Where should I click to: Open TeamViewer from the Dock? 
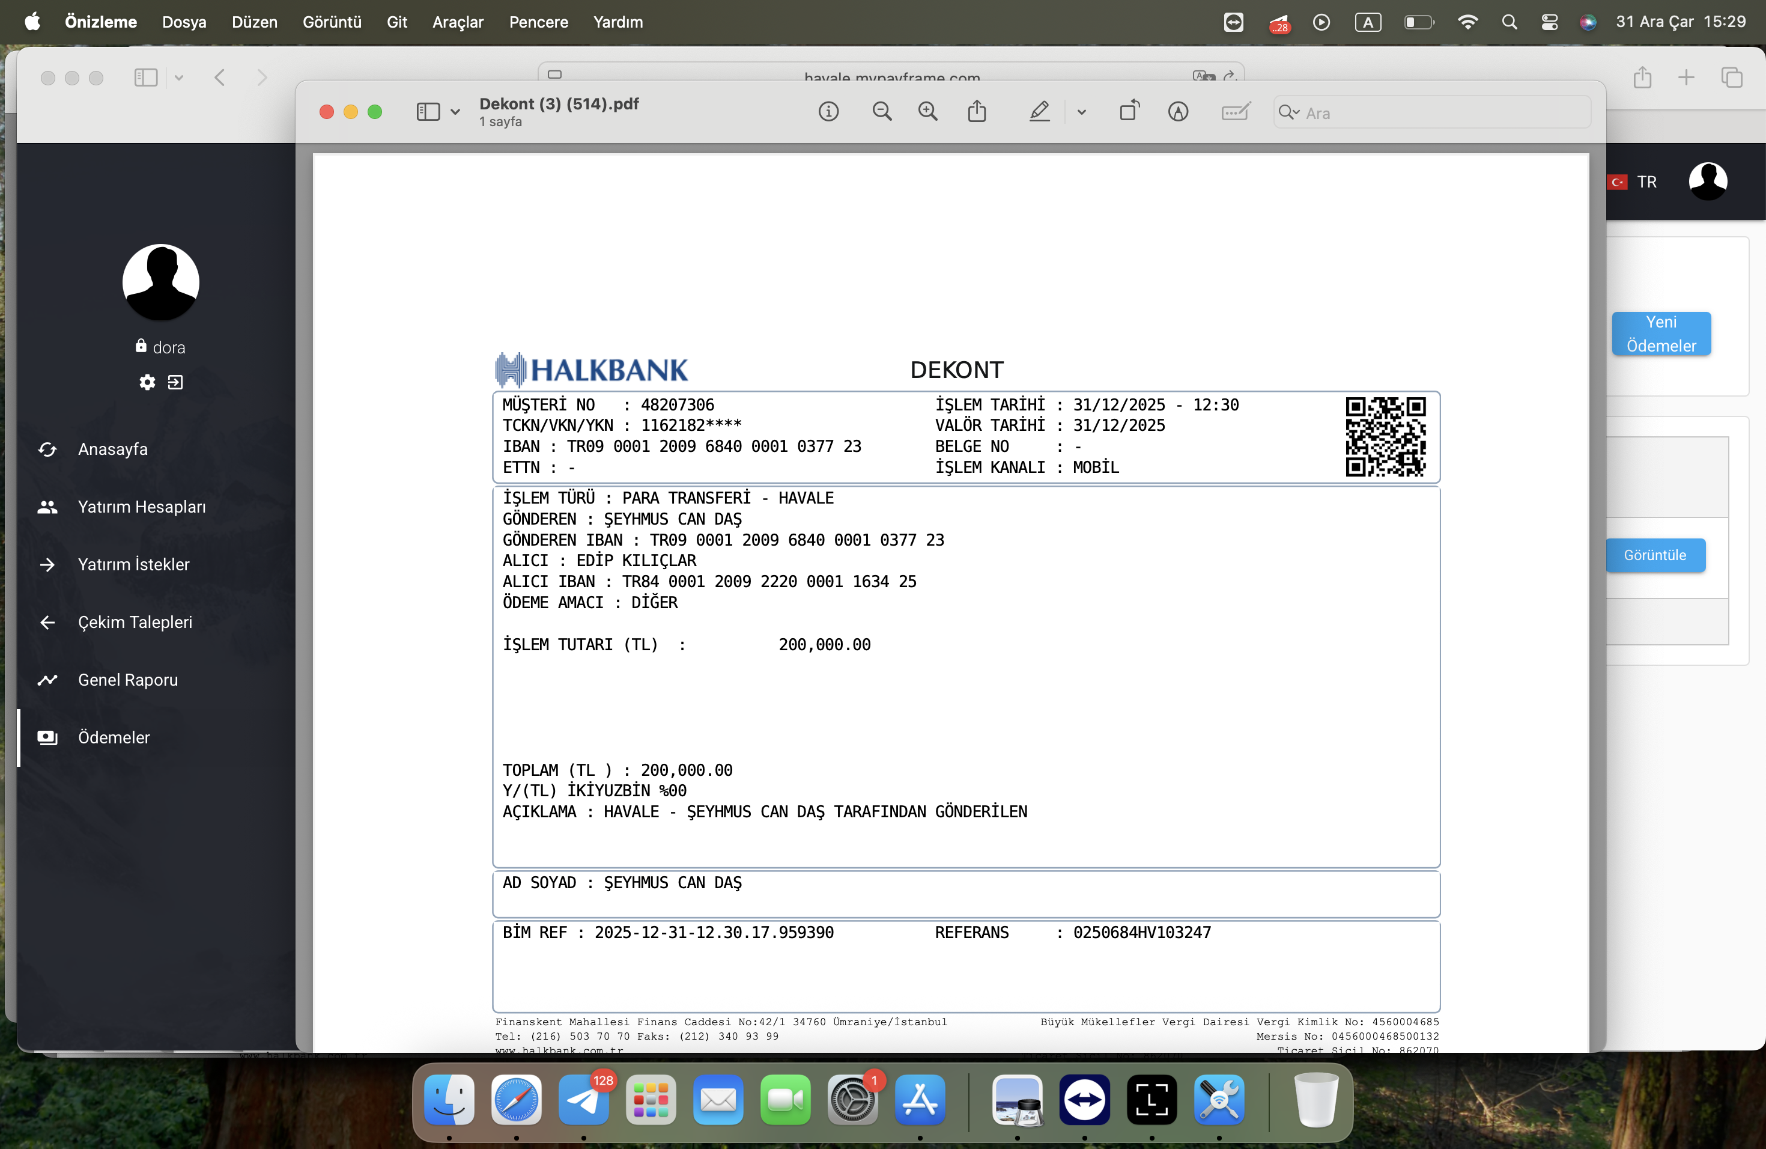click(x=1084, y=1099)
